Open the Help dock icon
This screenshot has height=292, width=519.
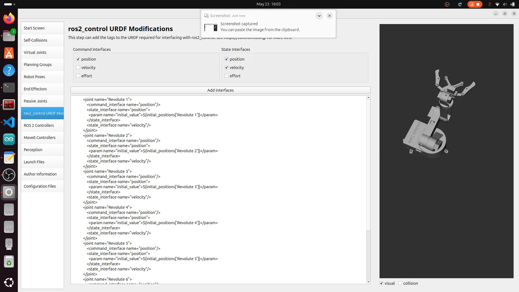coord(9,70)
